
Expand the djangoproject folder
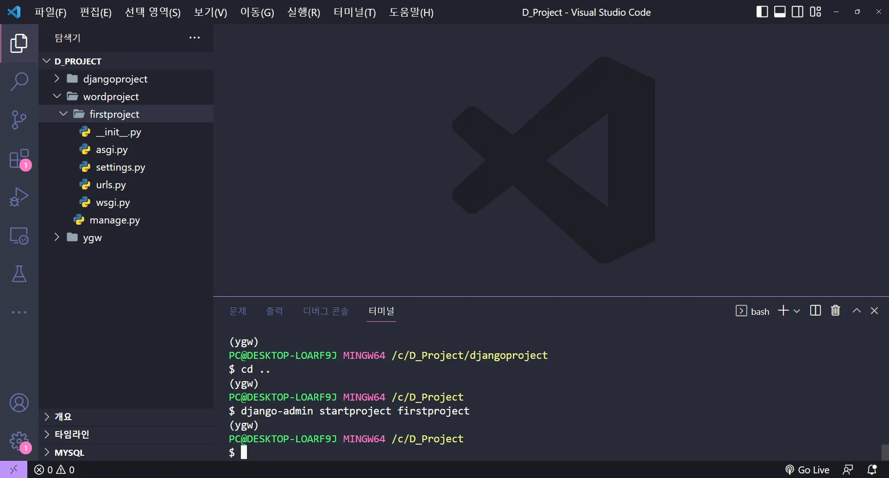click(x=126, y=79)
